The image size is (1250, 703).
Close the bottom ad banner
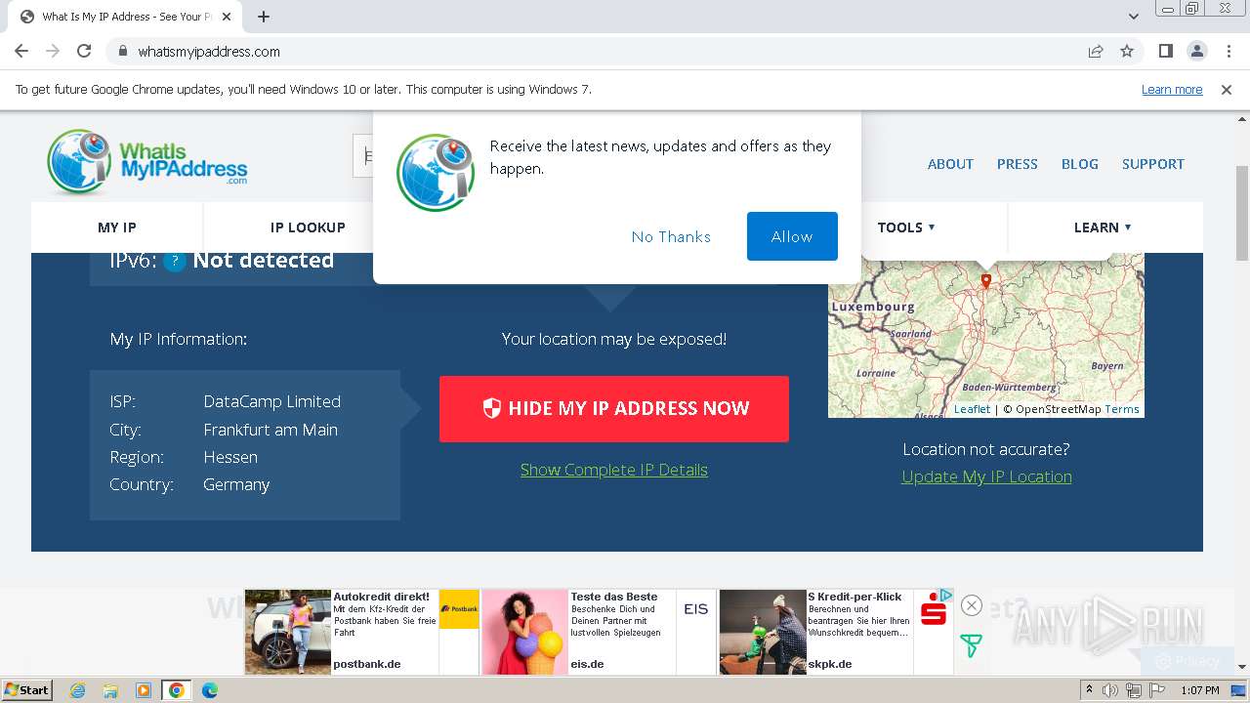(x=971, y=605)
